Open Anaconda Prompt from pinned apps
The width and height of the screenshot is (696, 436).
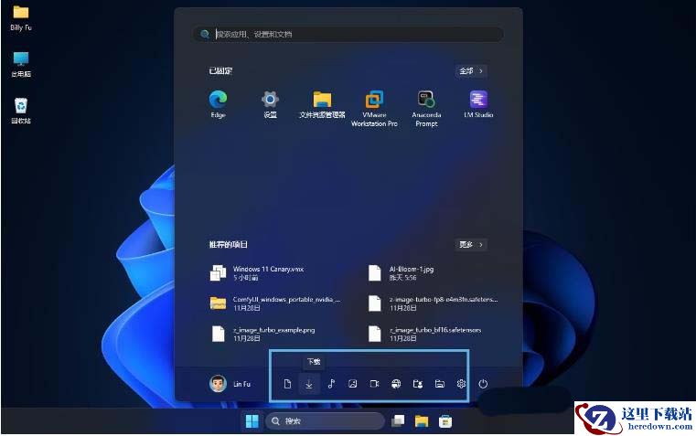(426, 101)
